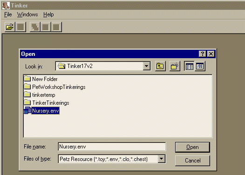Click the Tinker teddy bear title icon
Viewport: 245px width, 175px height.
(x=6, y=6)
